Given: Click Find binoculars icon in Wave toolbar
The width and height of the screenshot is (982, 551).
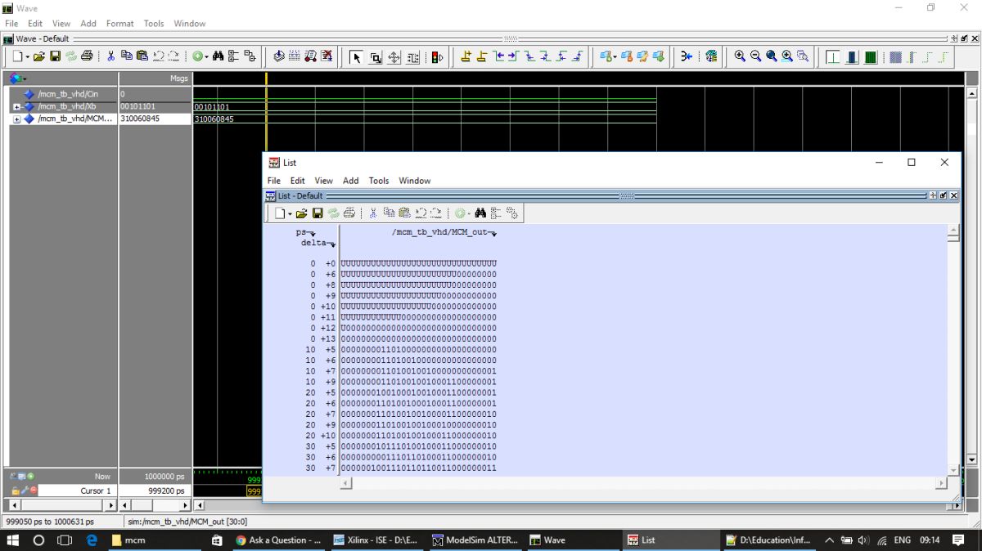Looking at the screenshot, I should [218, 56].
